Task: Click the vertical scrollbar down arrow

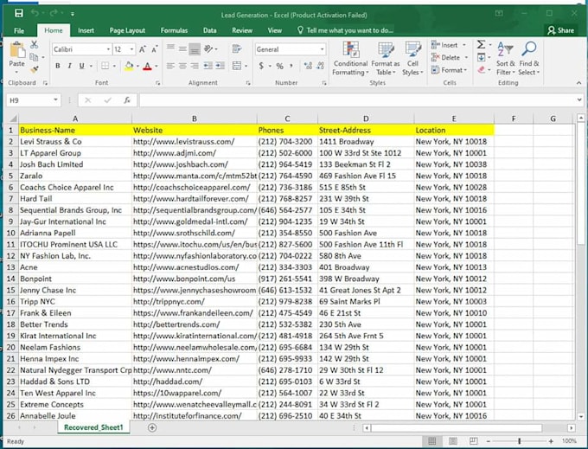Action: click(x=581, y=416)
